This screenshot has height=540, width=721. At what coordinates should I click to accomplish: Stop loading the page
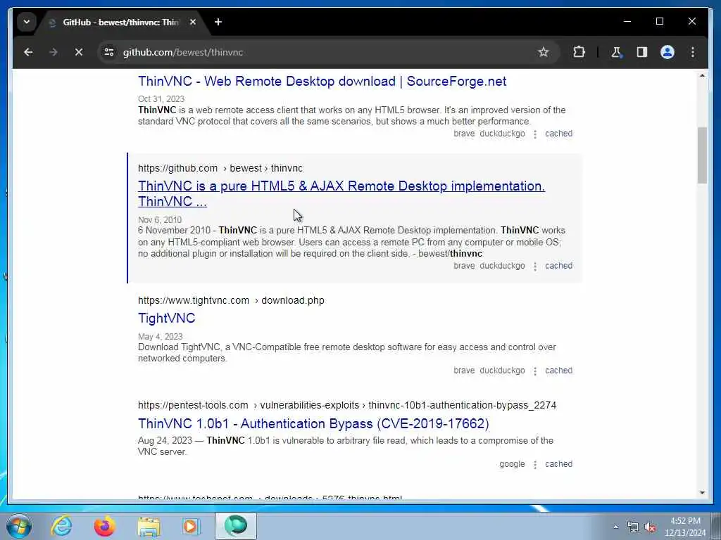point(79,52)
